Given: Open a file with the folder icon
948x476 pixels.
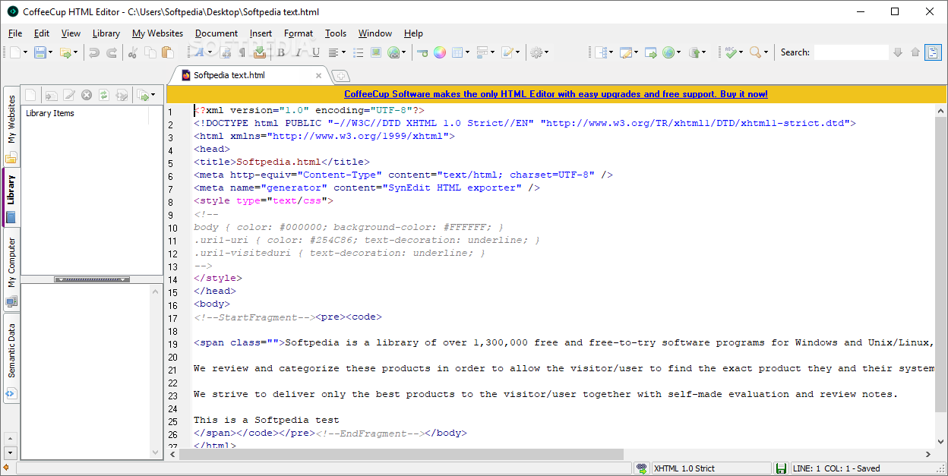Looking at the screenshot, I should click(66, 52).
